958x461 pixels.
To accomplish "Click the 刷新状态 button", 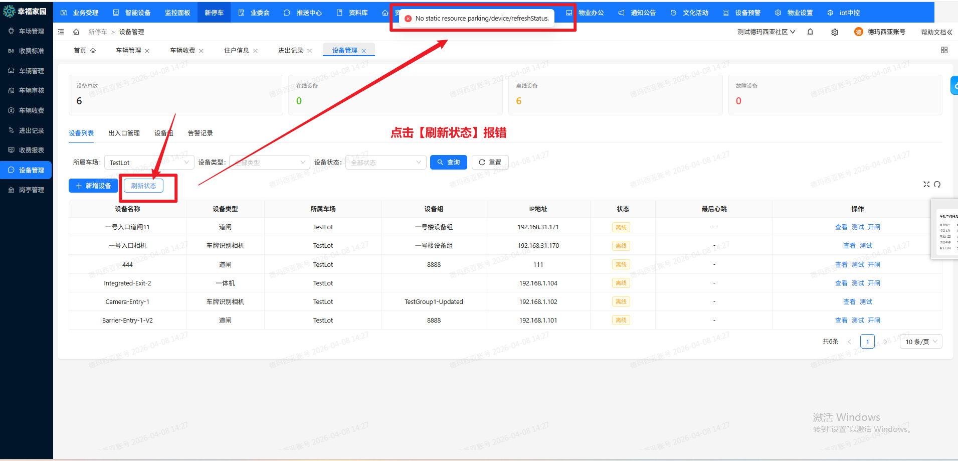I will (x=143, y=186).
